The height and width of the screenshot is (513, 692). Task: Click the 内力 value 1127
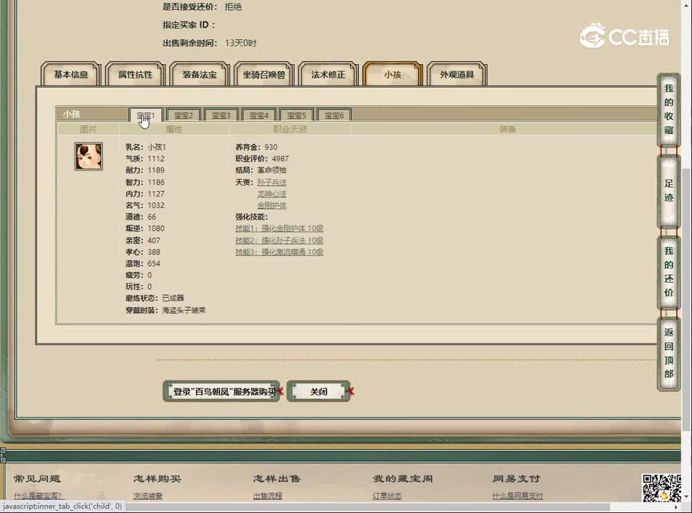tap(156, 194)
